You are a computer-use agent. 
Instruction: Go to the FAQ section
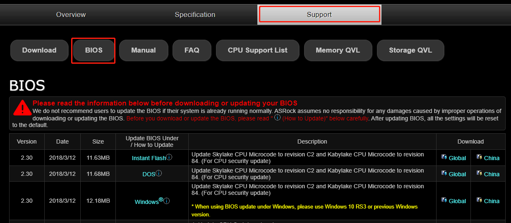tap(192, 50)
